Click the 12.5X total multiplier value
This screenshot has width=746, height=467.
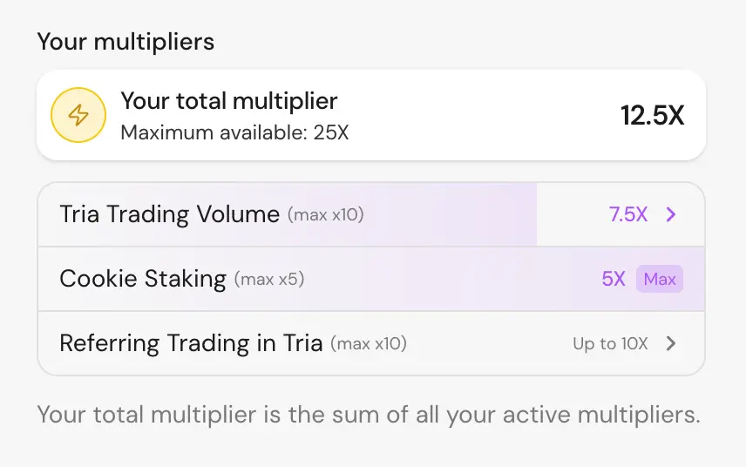point(652,115)
